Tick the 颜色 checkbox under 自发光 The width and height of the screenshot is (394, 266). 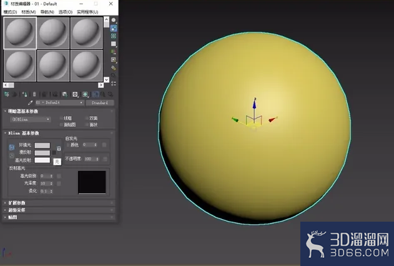coord(68,145)
